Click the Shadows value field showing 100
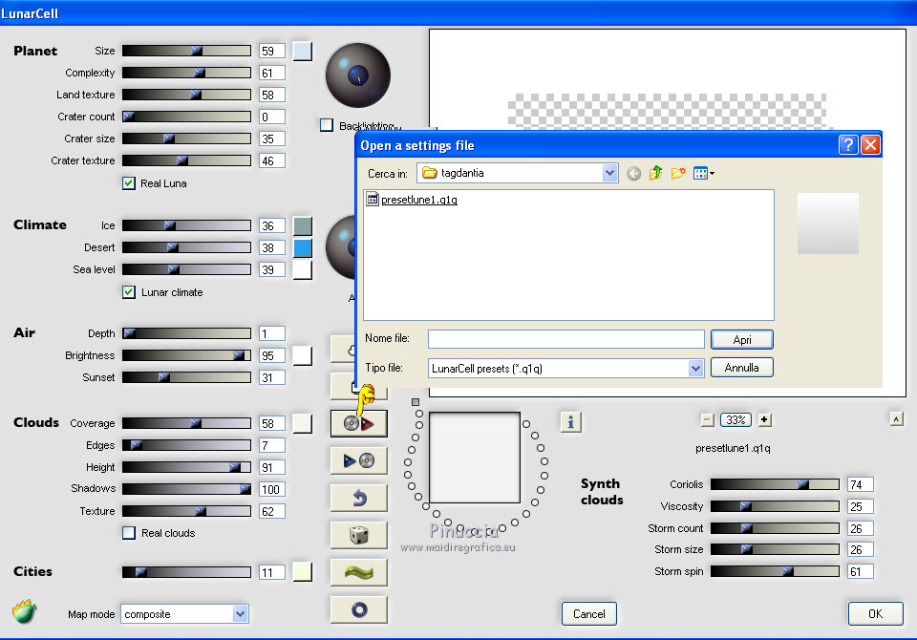Image resolution: width=917 pixels, height=640 pixels. pyautogui.click(x=272, y=490)
